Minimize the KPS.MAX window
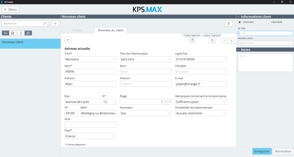 click(274, 2)
